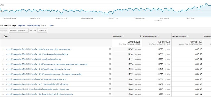Click the chart line dip near November 2019
Image resolution: width=211 pixels, height=103 pixels.
pyautogui.click(x=62, y=14)
